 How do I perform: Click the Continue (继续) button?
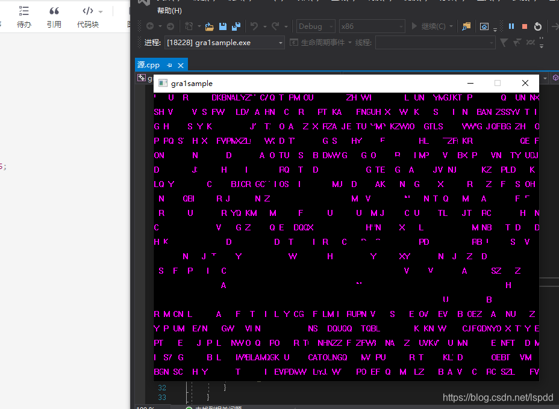point(428,26)
